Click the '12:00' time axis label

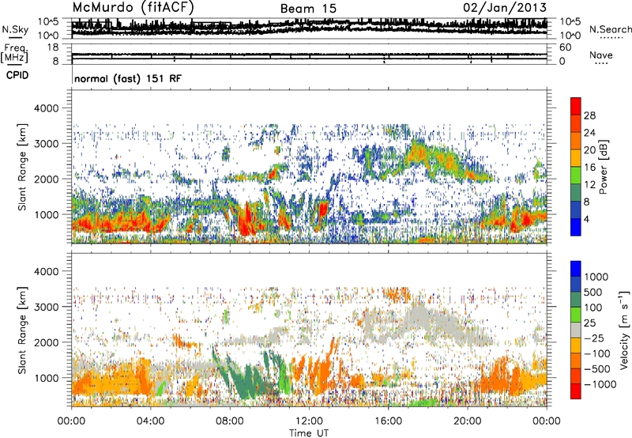tap(309, 421)
